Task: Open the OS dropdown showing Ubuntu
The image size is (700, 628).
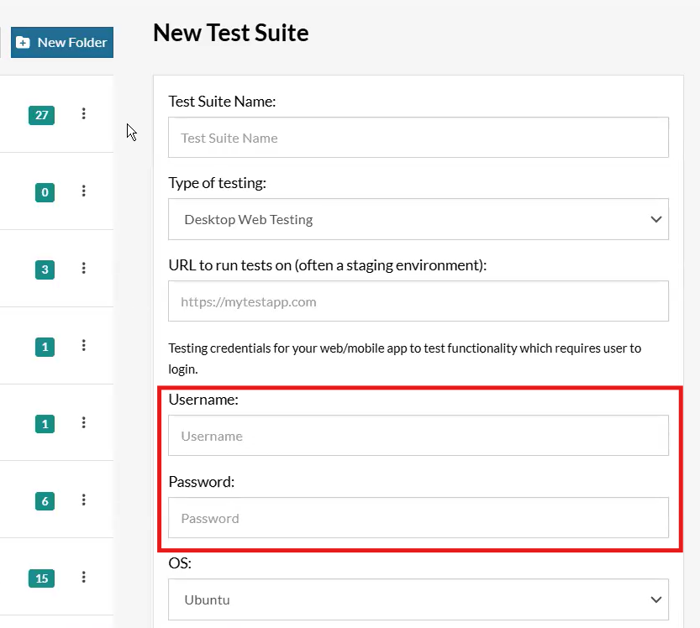Action: (418, 599)
